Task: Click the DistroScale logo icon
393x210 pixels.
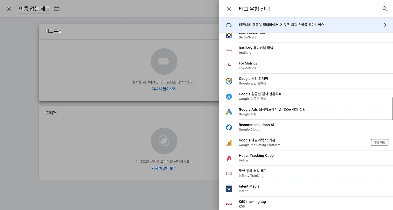Action: [x=229, y=35]
